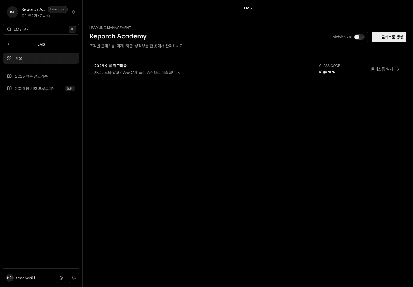
Task: Toggle the light/dark theme sun button
Action: tap(62, 278)
